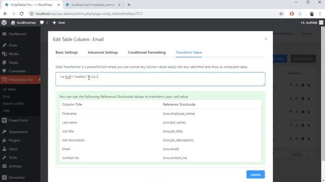
Task: Open Help submenu link
Action: (6, 111)
